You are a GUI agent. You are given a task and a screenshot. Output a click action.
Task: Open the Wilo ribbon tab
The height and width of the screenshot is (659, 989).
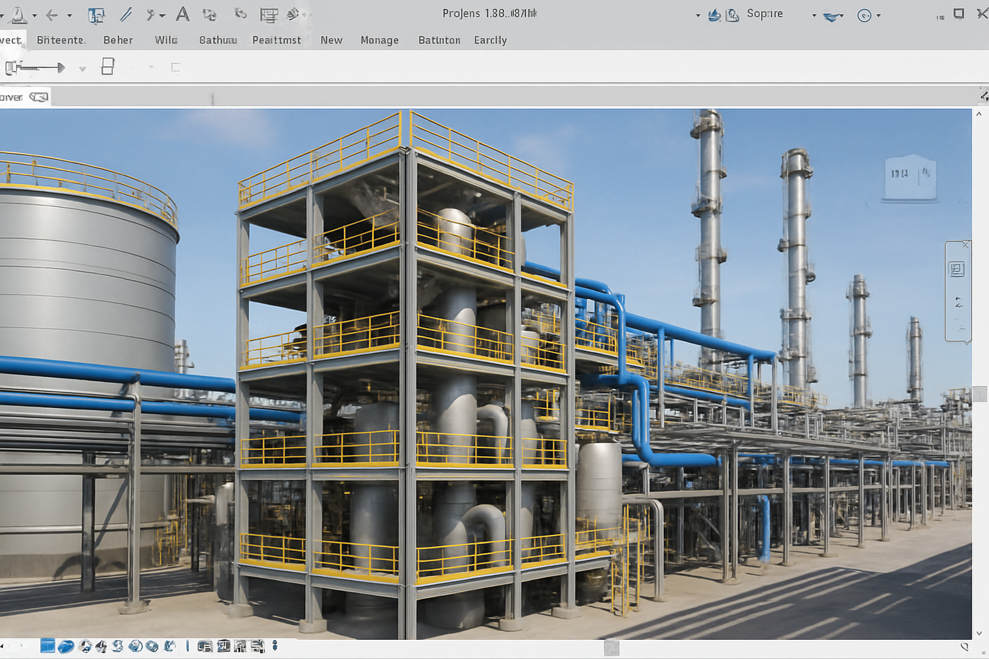[x=166, y=40]
